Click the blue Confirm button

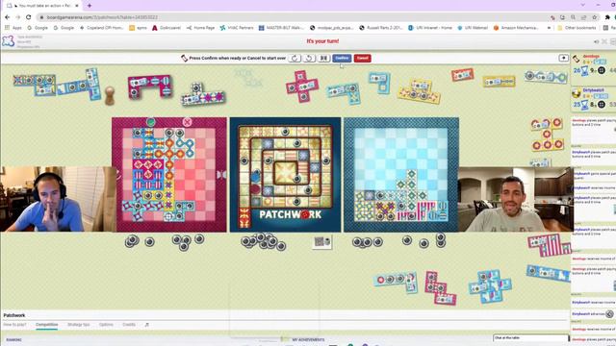pos(342,58)
